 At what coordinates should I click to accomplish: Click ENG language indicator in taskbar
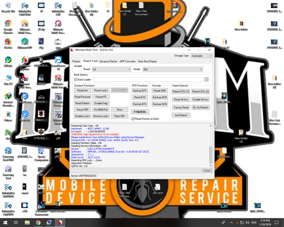tap(254, 222)
